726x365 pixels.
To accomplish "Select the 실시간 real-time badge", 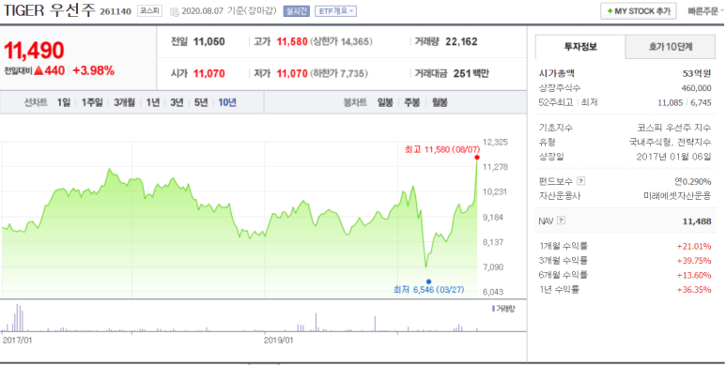I will tap(296, 11).
